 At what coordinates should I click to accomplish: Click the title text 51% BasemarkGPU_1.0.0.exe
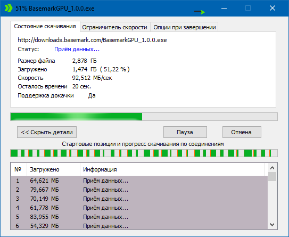55,9
